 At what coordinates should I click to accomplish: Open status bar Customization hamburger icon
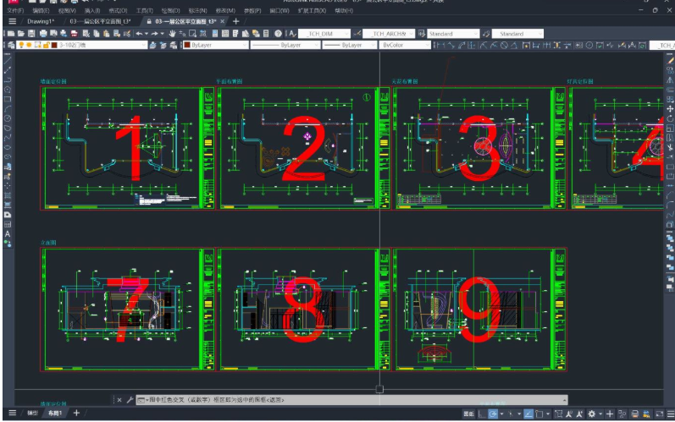(x=670, y=414)
